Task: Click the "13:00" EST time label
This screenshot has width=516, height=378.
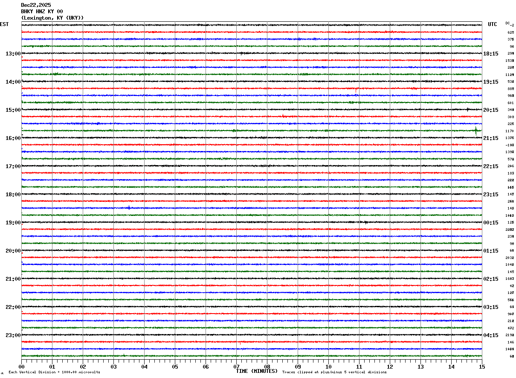Action: [13, 54]
